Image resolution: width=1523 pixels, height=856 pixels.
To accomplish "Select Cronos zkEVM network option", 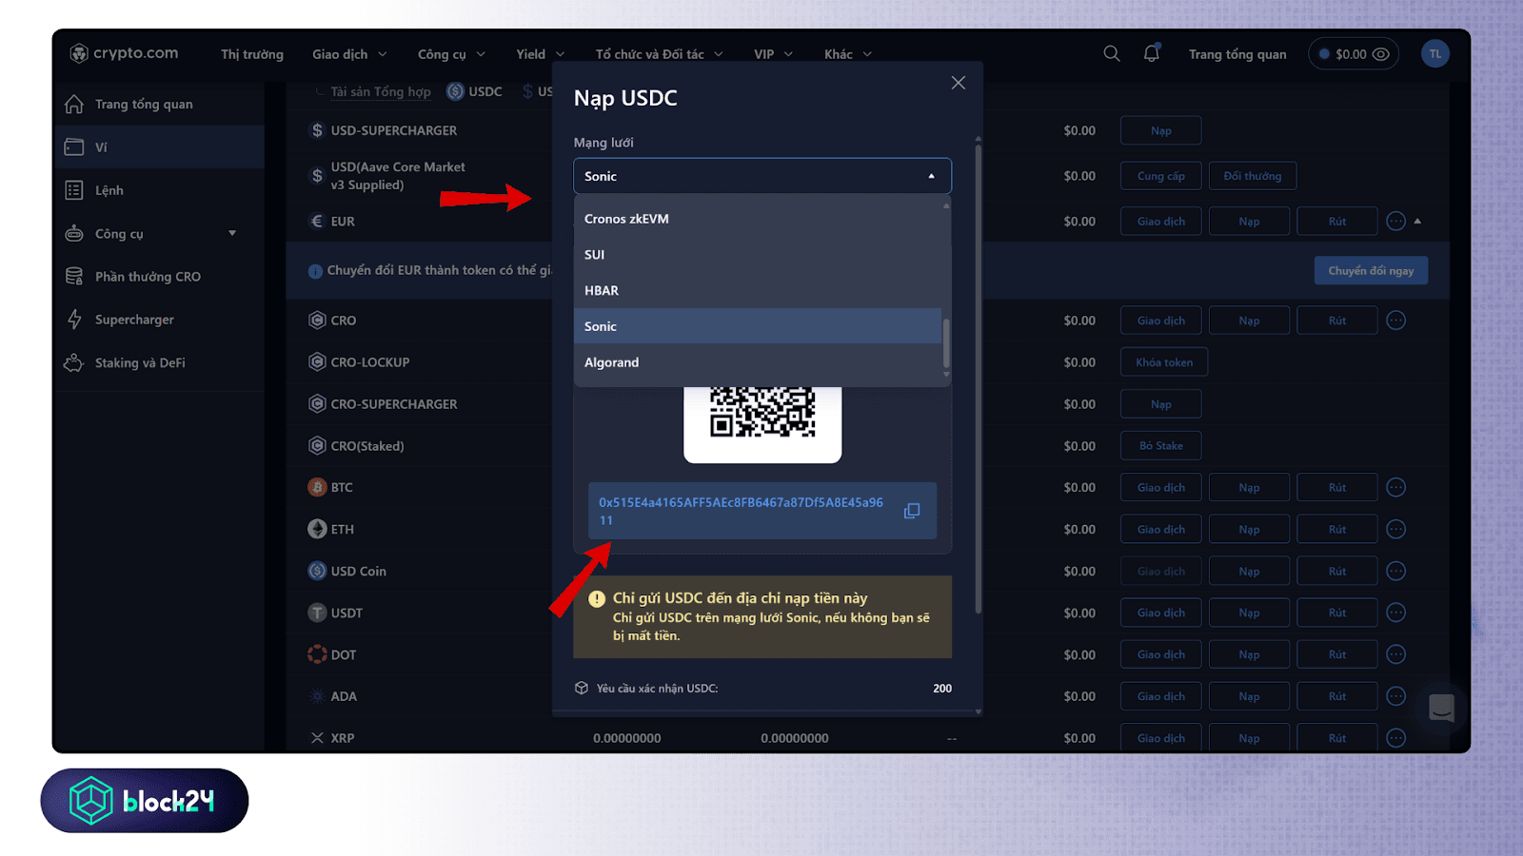I will [x=758, y=219].
